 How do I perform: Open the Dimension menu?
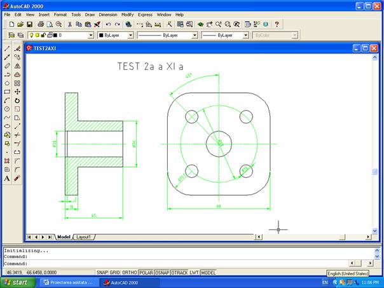(x=108, y=14)
